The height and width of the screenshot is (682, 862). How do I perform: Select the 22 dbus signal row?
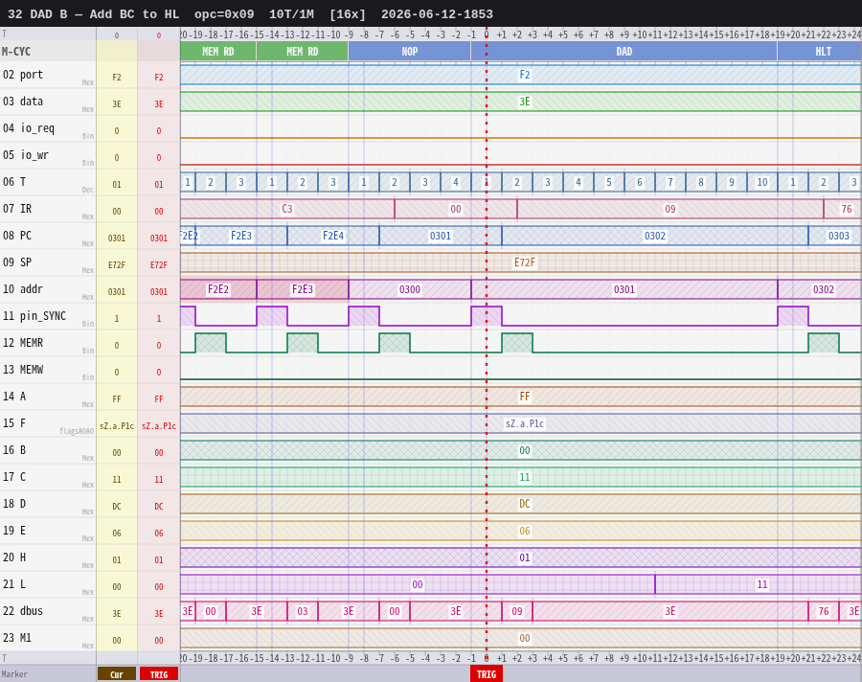[x=431, y=611]
